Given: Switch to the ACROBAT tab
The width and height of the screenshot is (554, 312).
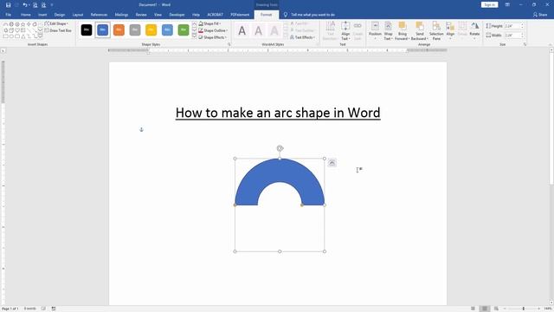Looking at the screenshot, I should 216,15.
